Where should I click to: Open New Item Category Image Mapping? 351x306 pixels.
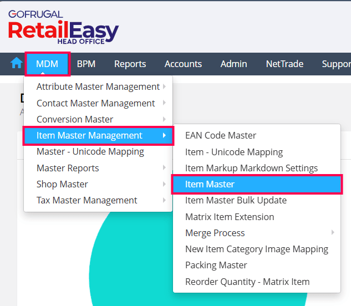pyautogui.click(x=257, y=249)
